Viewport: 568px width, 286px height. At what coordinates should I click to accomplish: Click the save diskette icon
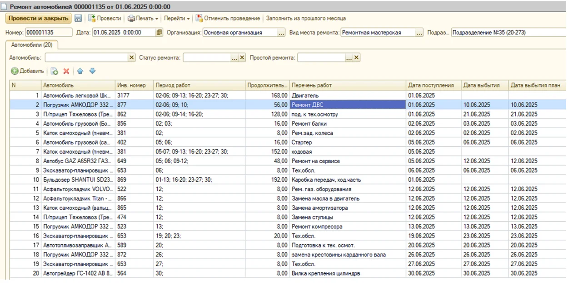[x=78, y=19]
